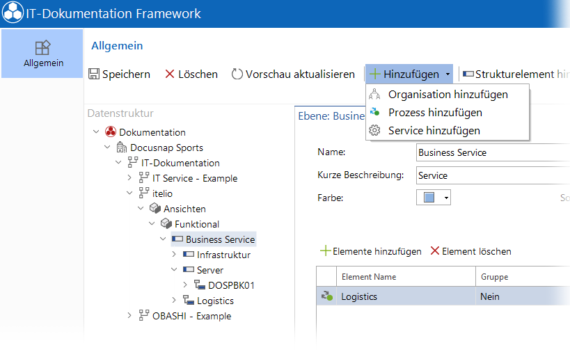Expand the OBASHI - Example node
Image resolution: width=570 pixels, height=350 pixels.
129,315
